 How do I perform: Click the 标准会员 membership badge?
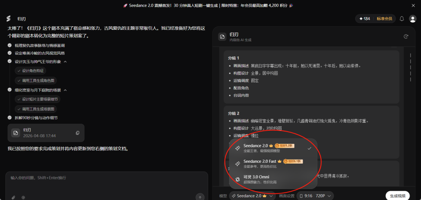coord(384,18)
